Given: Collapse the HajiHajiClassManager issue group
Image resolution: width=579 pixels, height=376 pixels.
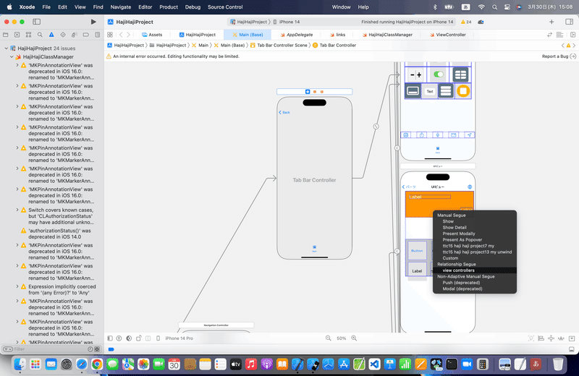Looking at the screenshot, I should (x=12, y=57).
